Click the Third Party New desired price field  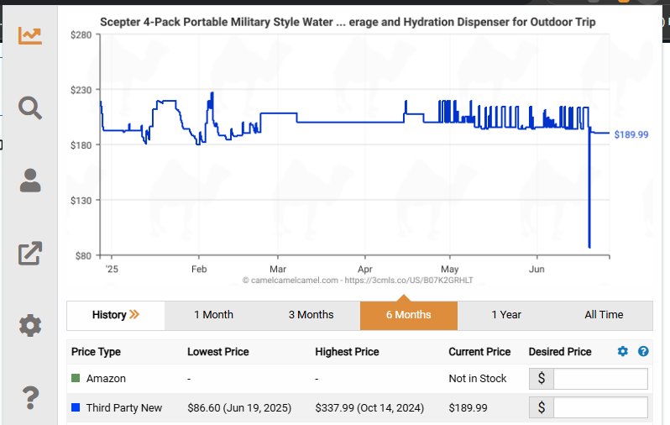point(600,408)
